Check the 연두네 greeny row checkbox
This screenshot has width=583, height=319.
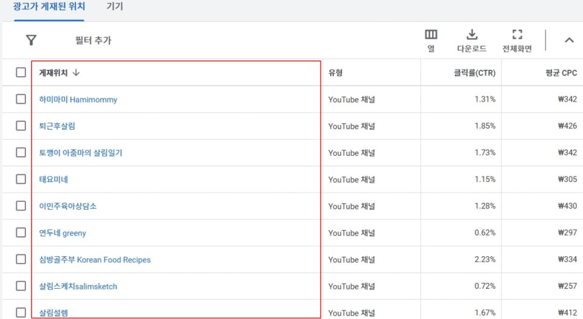[x=21, y=233]
